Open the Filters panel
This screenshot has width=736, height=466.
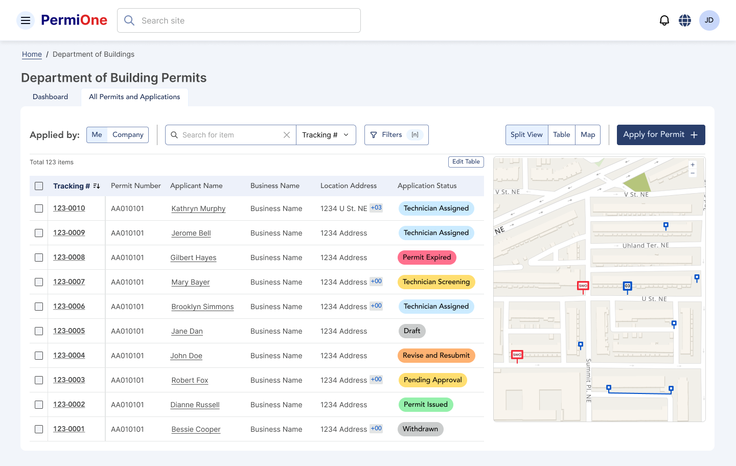pyautogui.click(x=396, y=135)
